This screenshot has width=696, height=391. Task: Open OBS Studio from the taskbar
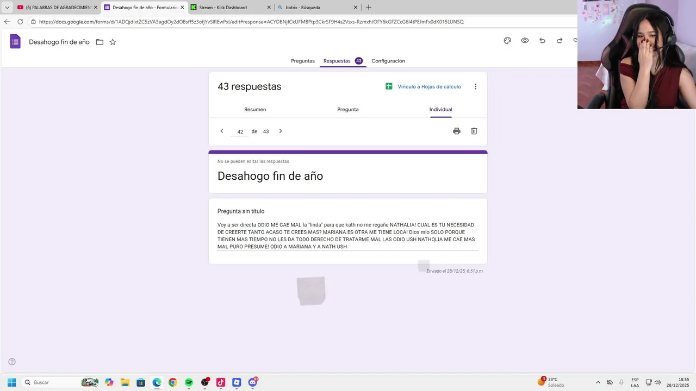click(x=205, y=382)
